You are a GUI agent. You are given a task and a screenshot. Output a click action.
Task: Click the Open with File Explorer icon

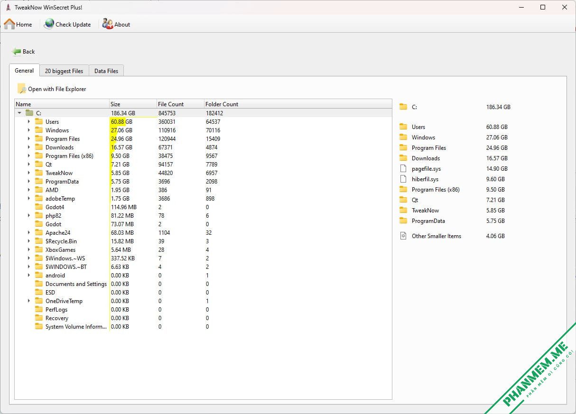22,89
